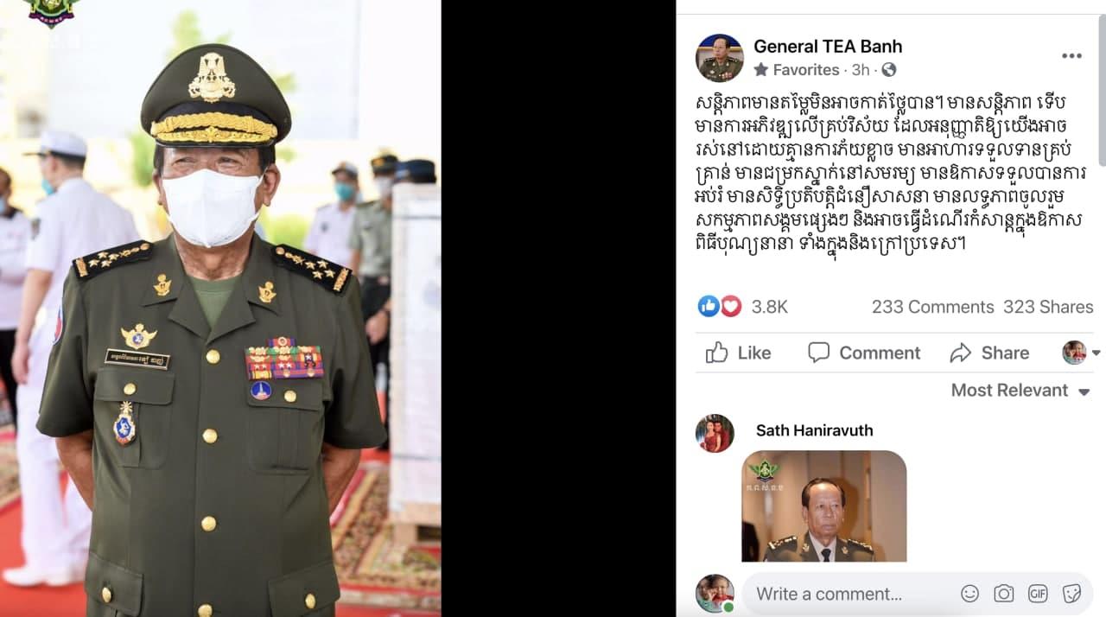Click the Write a comment field
Image resolution: width=1106 pixels, height=617 pixels.
851,594
